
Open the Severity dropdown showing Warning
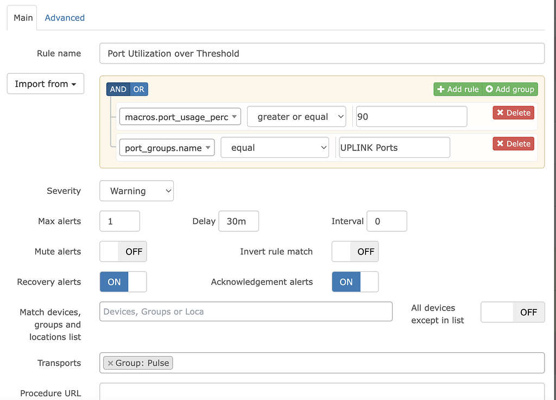136,191
